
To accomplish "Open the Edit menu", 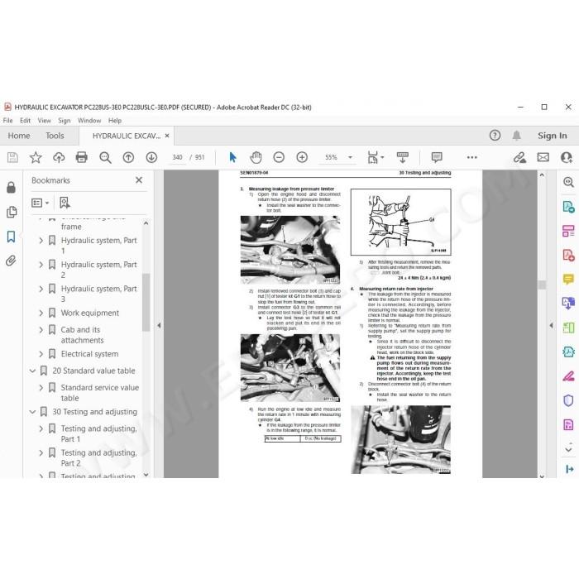I will pyautogui.click(x=25, y=121).
